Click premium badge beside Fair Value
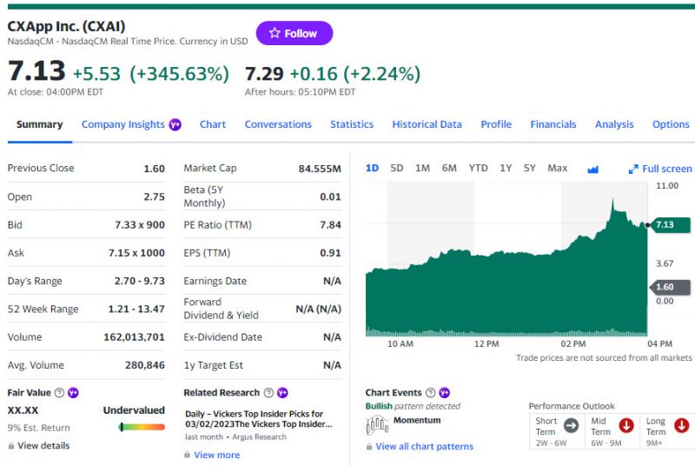Viewport: 695px width, 466px height. coord(73,393)
